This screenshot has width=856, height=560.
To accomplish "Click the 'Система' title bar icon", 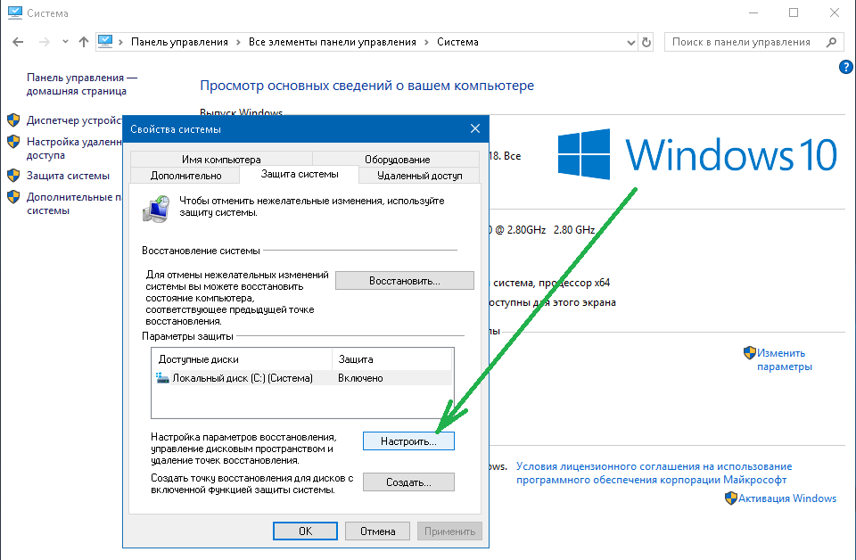I will pyautogui.click(x=15, y=12).
